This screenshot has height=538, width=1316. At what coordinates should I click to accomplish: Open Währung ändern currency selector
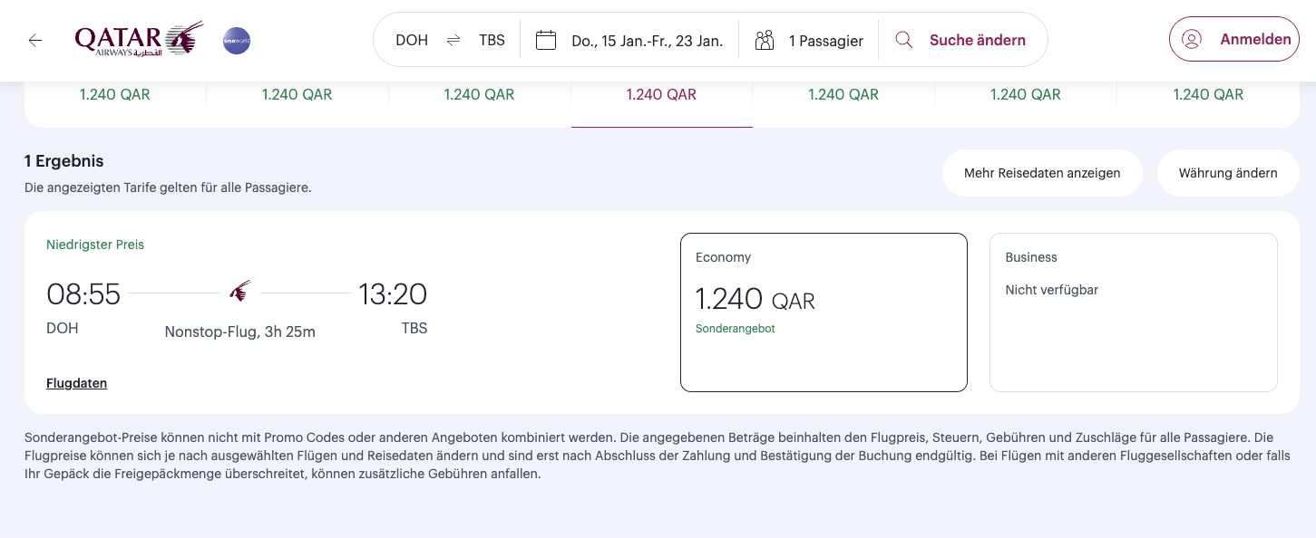click(1227, 173)
